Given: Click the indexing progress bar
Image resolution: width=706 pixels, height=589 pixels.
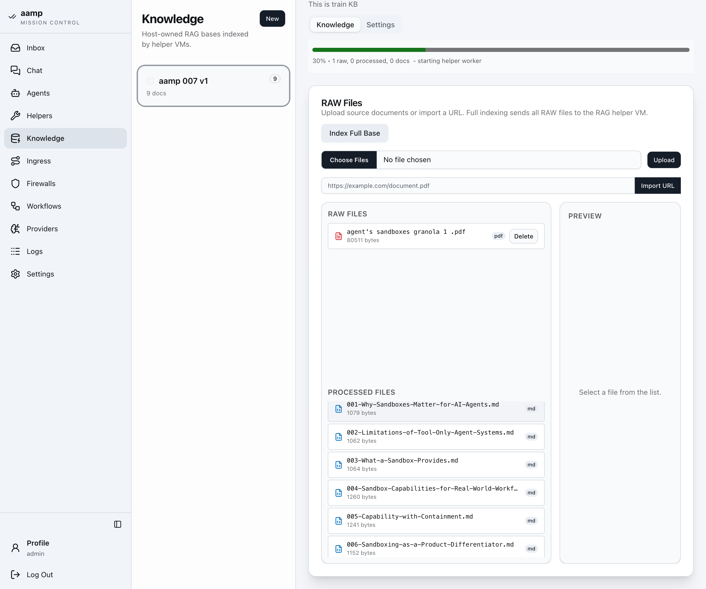Looking at the screenshot, I should point(500,50).
